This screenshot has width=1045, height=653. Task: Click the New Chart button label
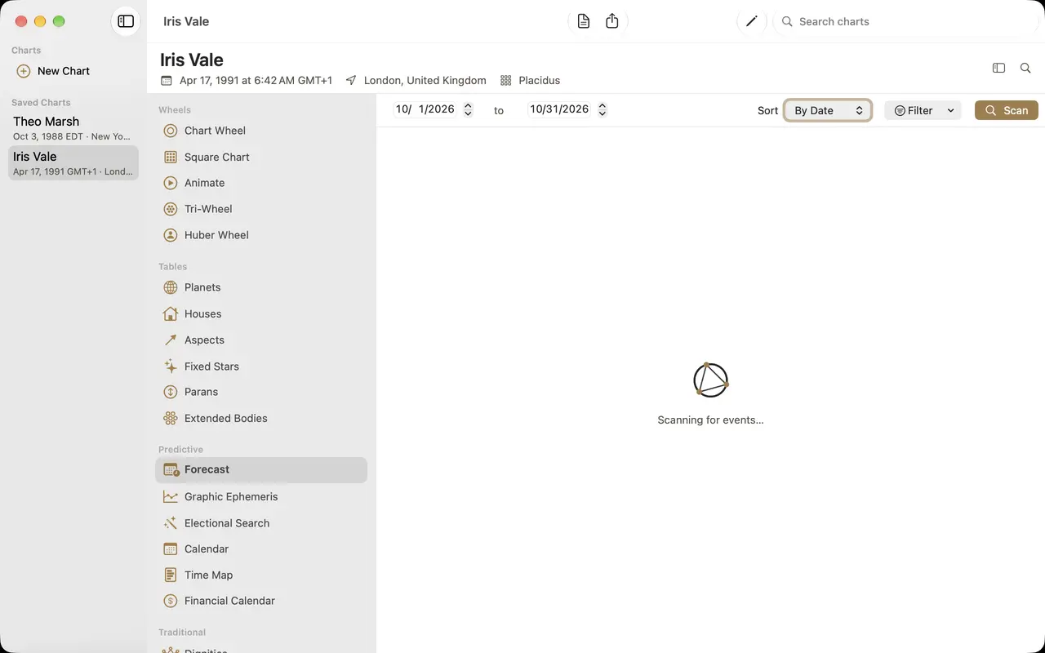point(64,71)
